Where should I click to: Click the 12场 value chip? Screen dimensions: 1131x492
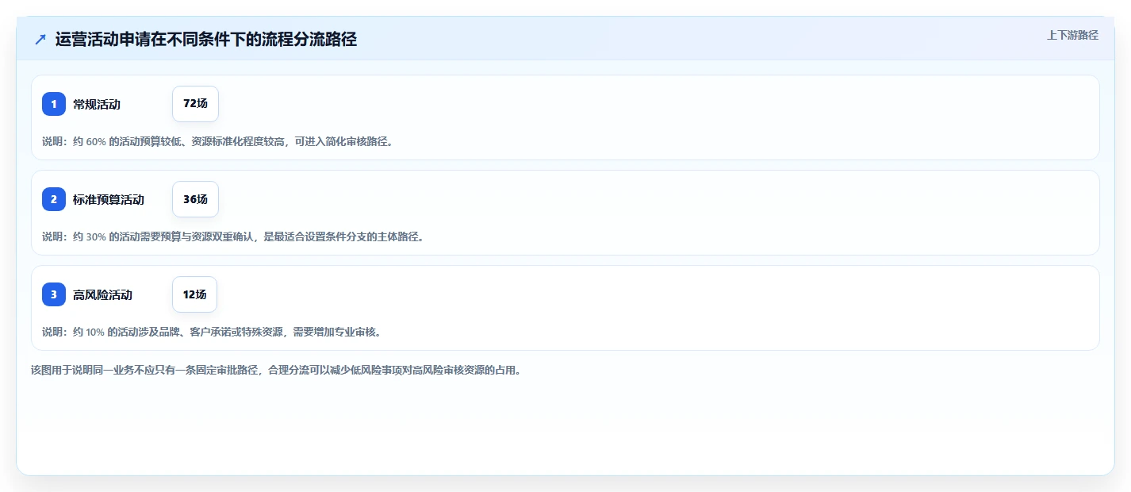pyautogui.click(x=194, y=294)
